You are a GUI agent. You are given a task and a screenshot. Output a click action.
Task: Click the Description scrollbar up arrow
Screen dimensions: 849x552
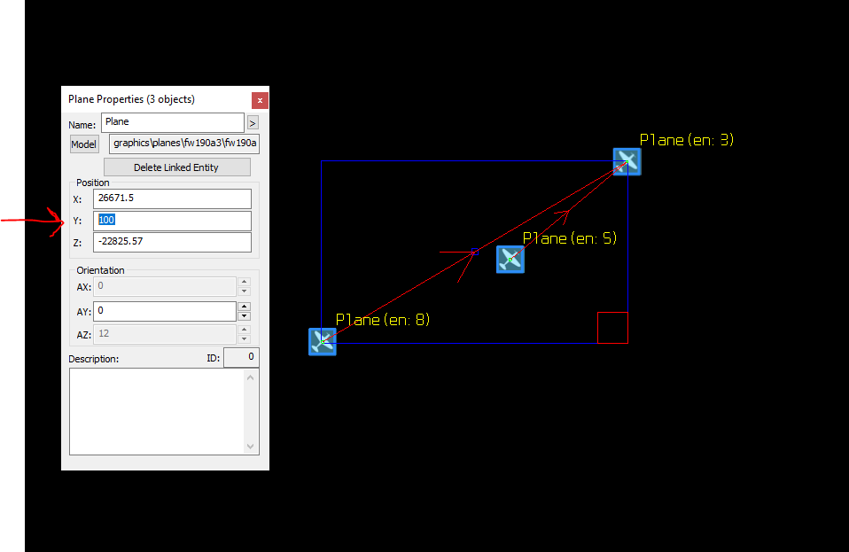tap(250, 377)
